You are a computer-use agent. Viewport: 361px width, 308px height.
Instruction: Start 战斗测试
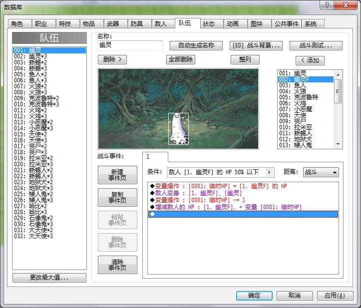[x=316, y=45]
